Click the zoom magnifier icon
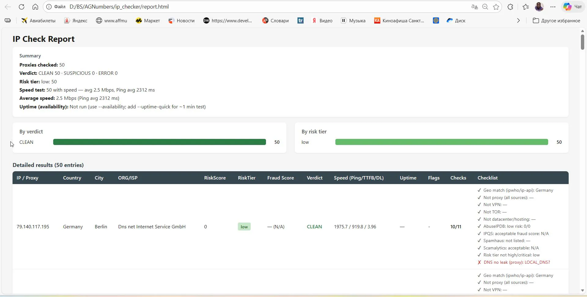The image size is (587, 297). point(485,7)
